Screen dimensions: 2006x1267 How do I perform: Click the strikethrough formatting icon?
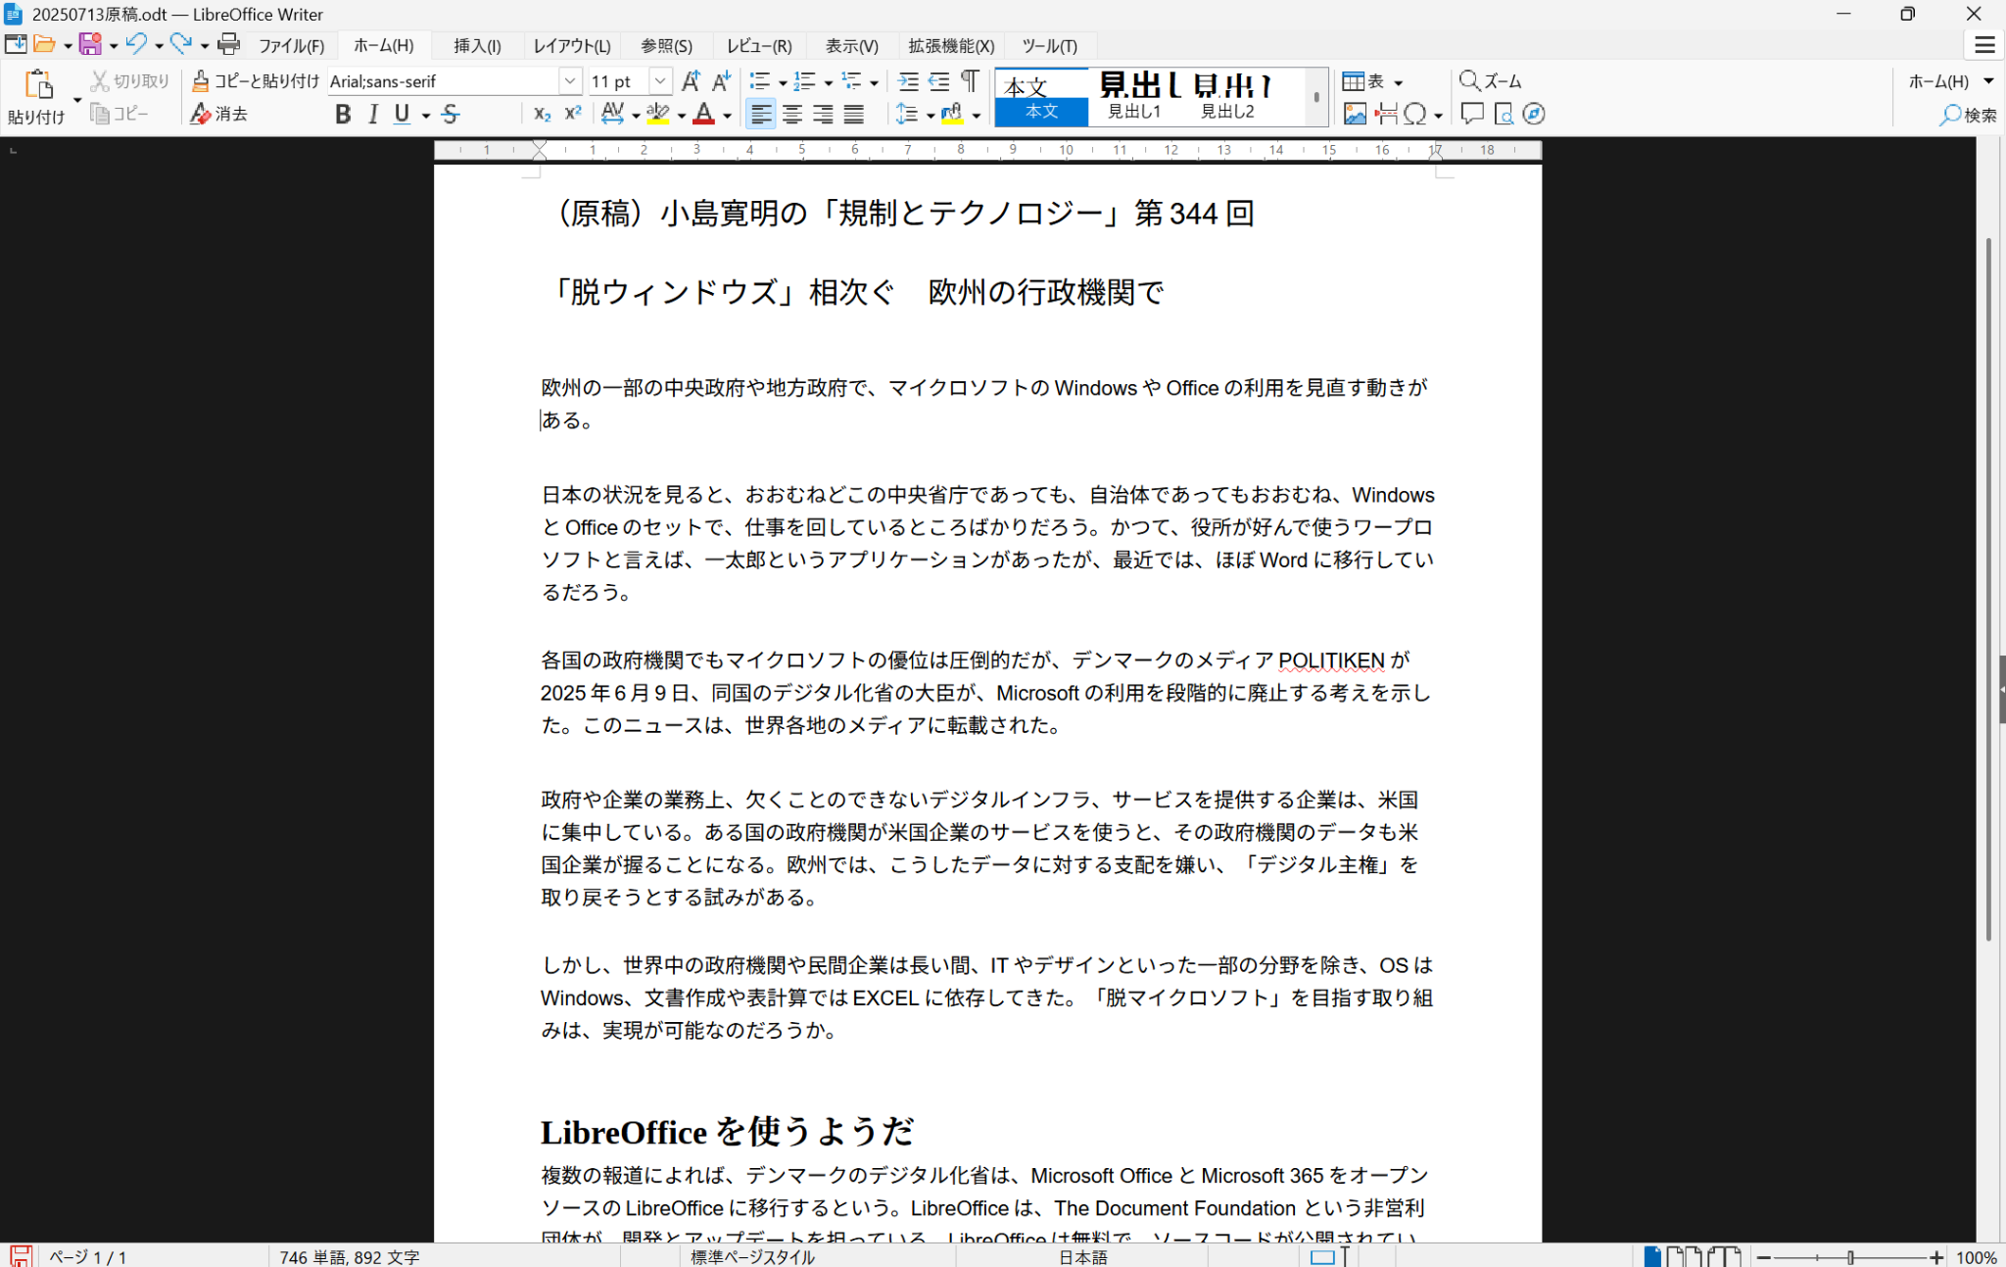pos(451,115)
